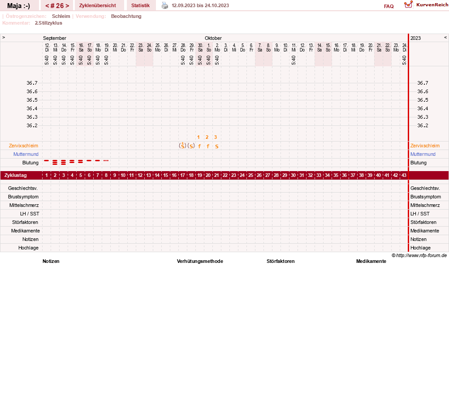
Task: Click the 5:40 time entry for 24. Di
Action: pos(404,60)
